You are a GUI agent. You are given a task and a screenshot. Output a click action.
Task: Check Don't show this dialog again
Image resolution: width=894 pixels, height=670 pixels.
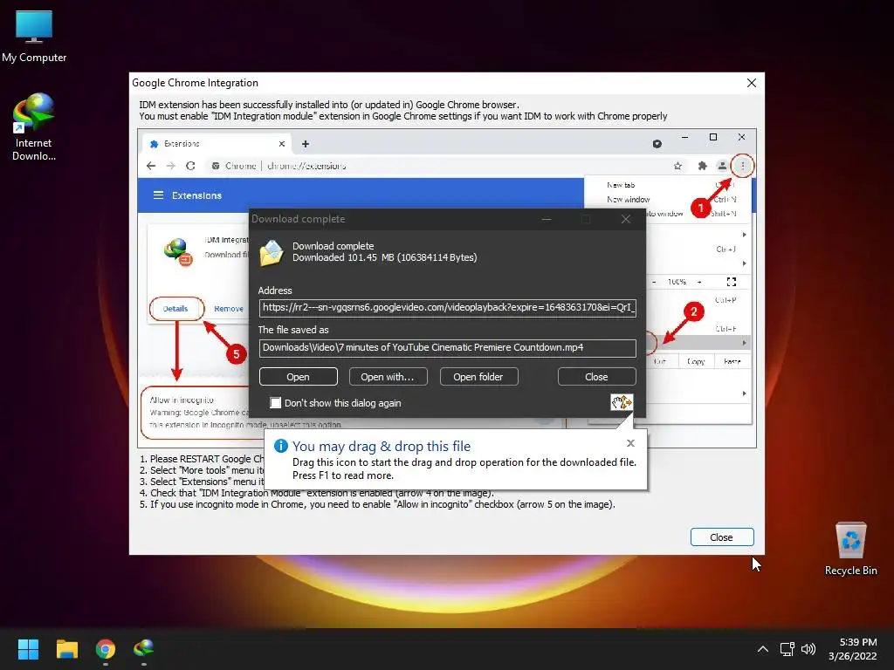point(275,403)
